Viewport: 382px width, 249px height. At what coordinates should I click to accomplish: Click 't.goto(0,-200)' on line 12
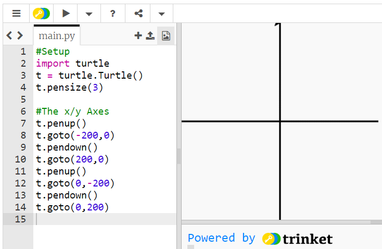coord(75,183)
